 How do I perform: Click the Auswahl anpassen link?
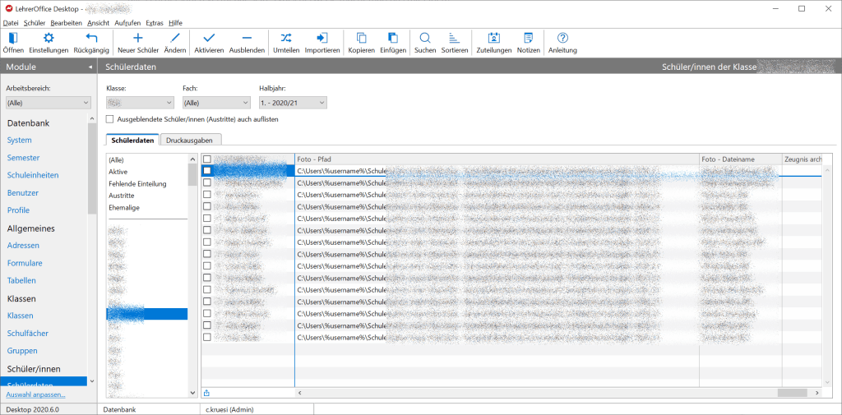[35, 394]
